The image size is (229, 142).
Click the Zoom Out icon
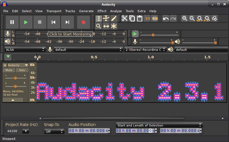(x=192, y=19)
